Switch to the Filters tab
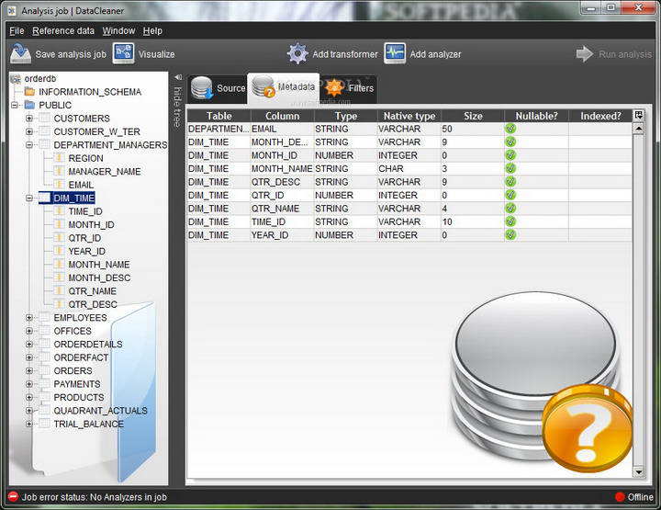The height and width of the screenshot is (510, 661). point(349,88)
